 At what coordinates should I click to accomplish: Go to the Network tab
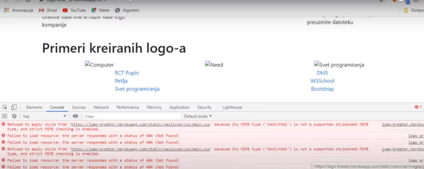101,107
